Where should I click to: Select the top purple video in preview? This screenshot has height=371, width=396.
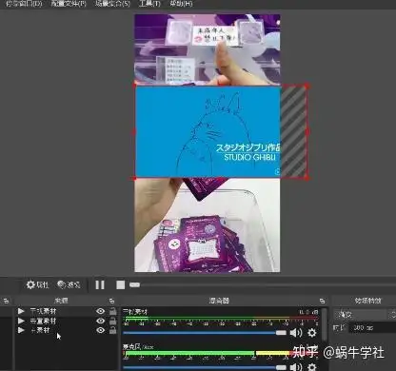(x=208, y=49)
